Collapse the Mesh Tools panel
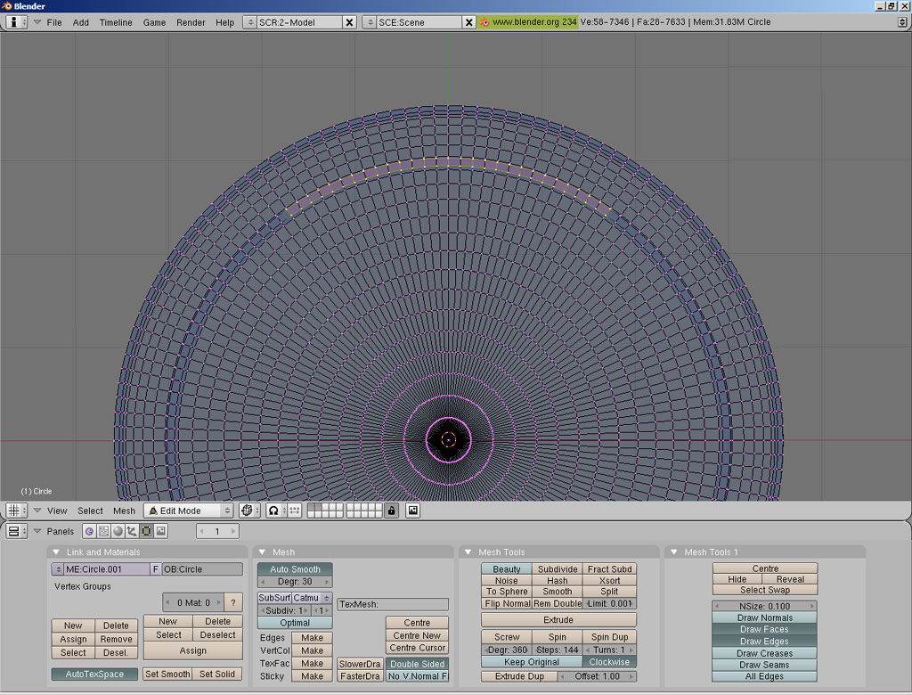 click(468, 552)
